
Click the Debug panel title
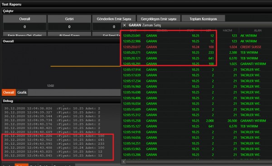[x=8, y=101]
